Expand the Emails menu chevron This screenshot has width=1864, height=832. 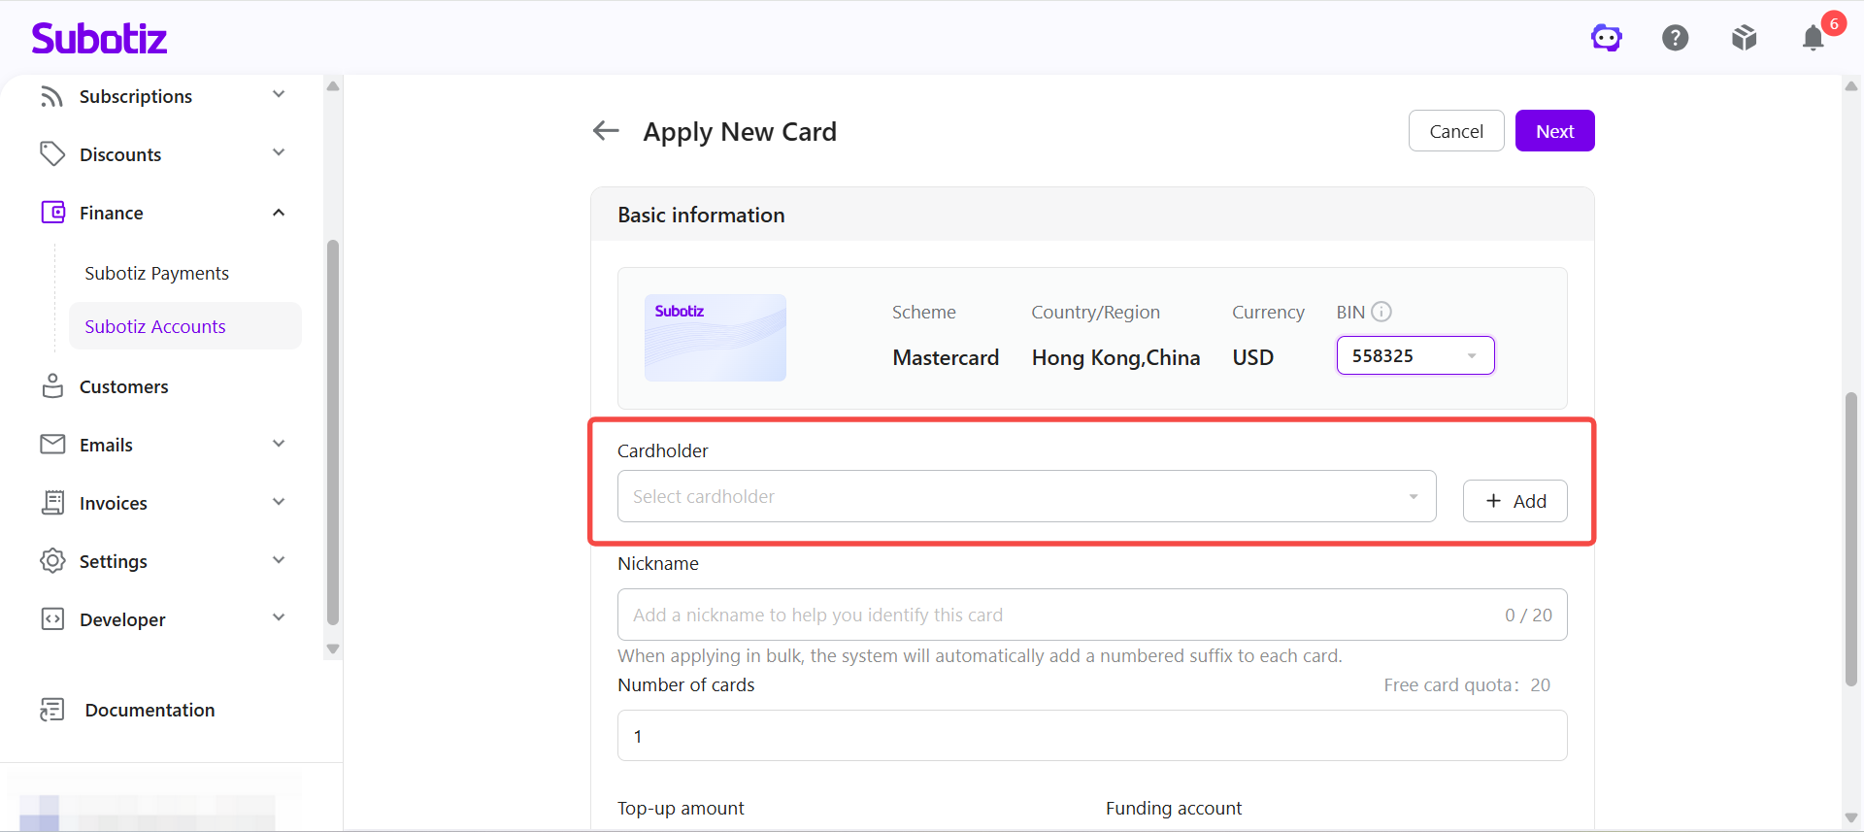[x=279, y=445]
